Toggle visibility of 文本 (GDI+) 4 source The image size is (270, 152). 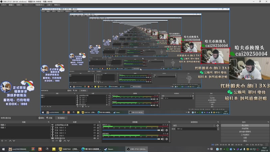pos(94,128)
